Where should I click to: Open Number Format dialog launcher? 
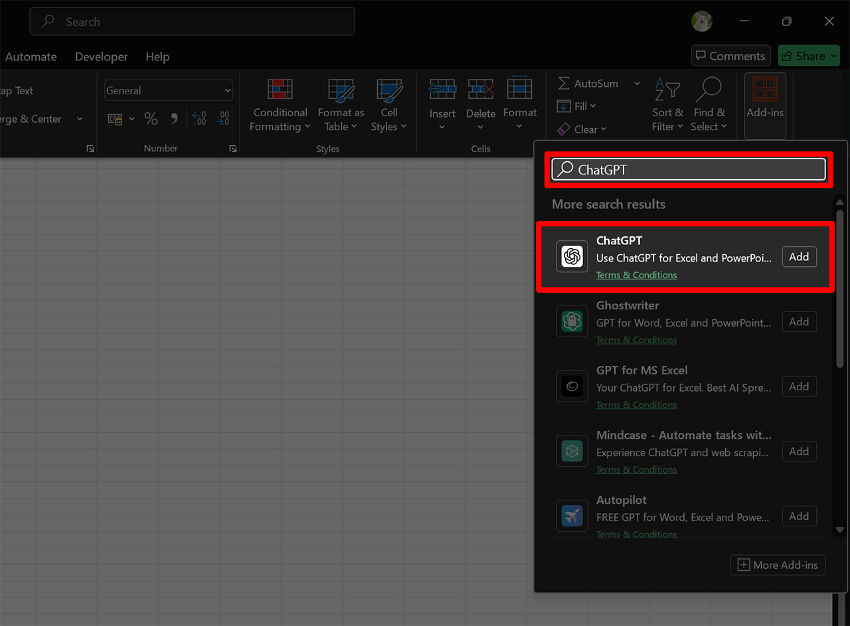233,149
